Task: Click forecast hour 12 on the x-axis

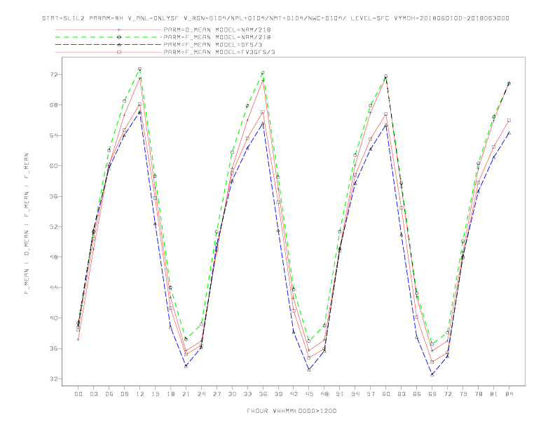Action: pos(140,394)
